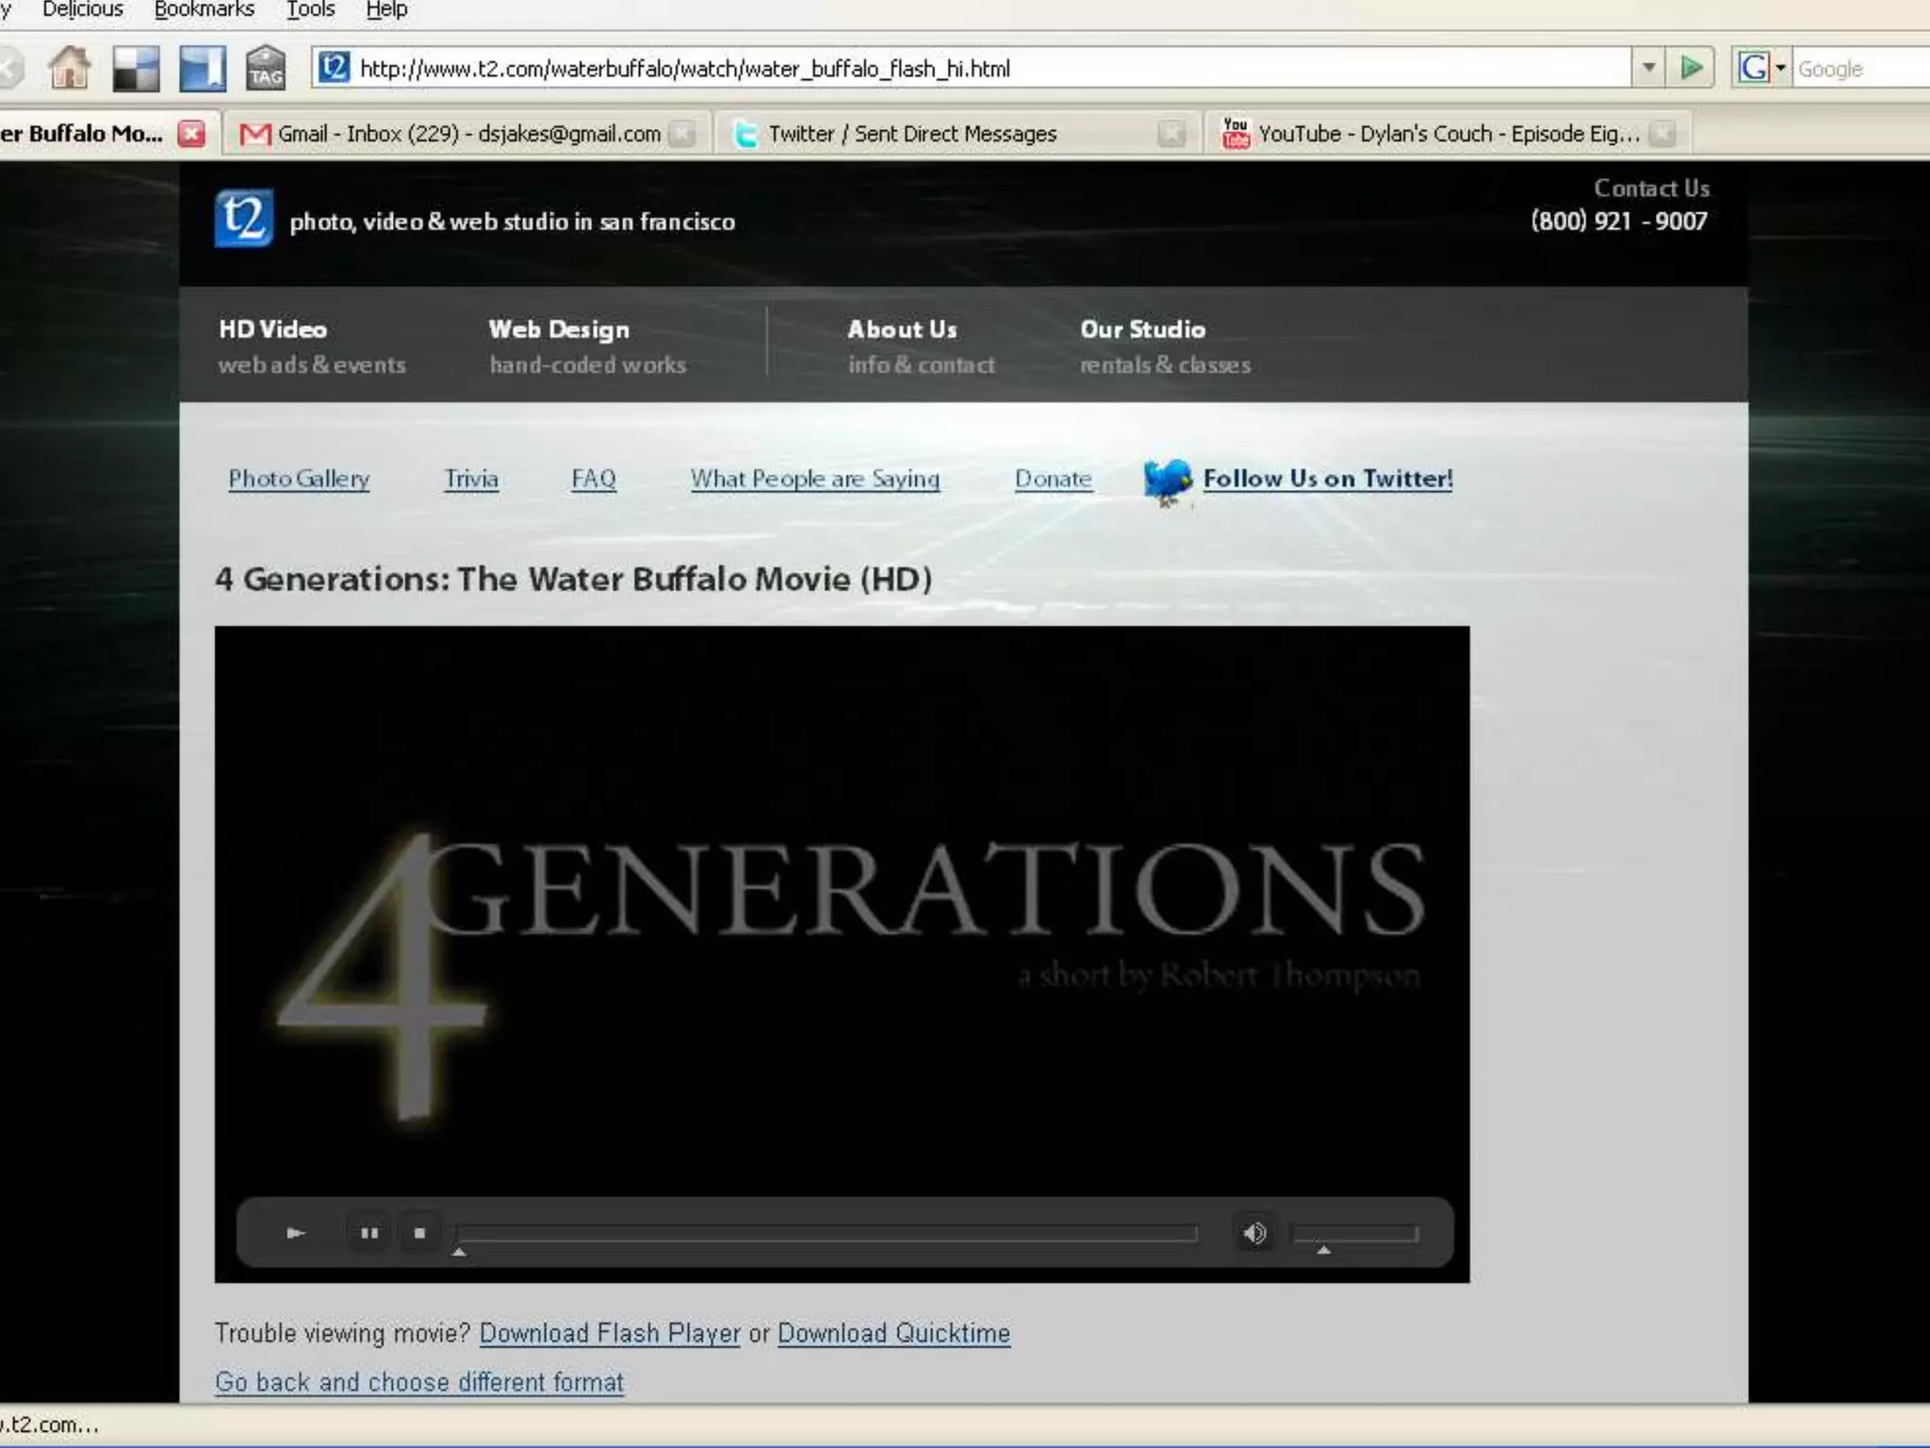Click the Download Flash Player link
1930x1448 pixels.
pos(610,1333)
